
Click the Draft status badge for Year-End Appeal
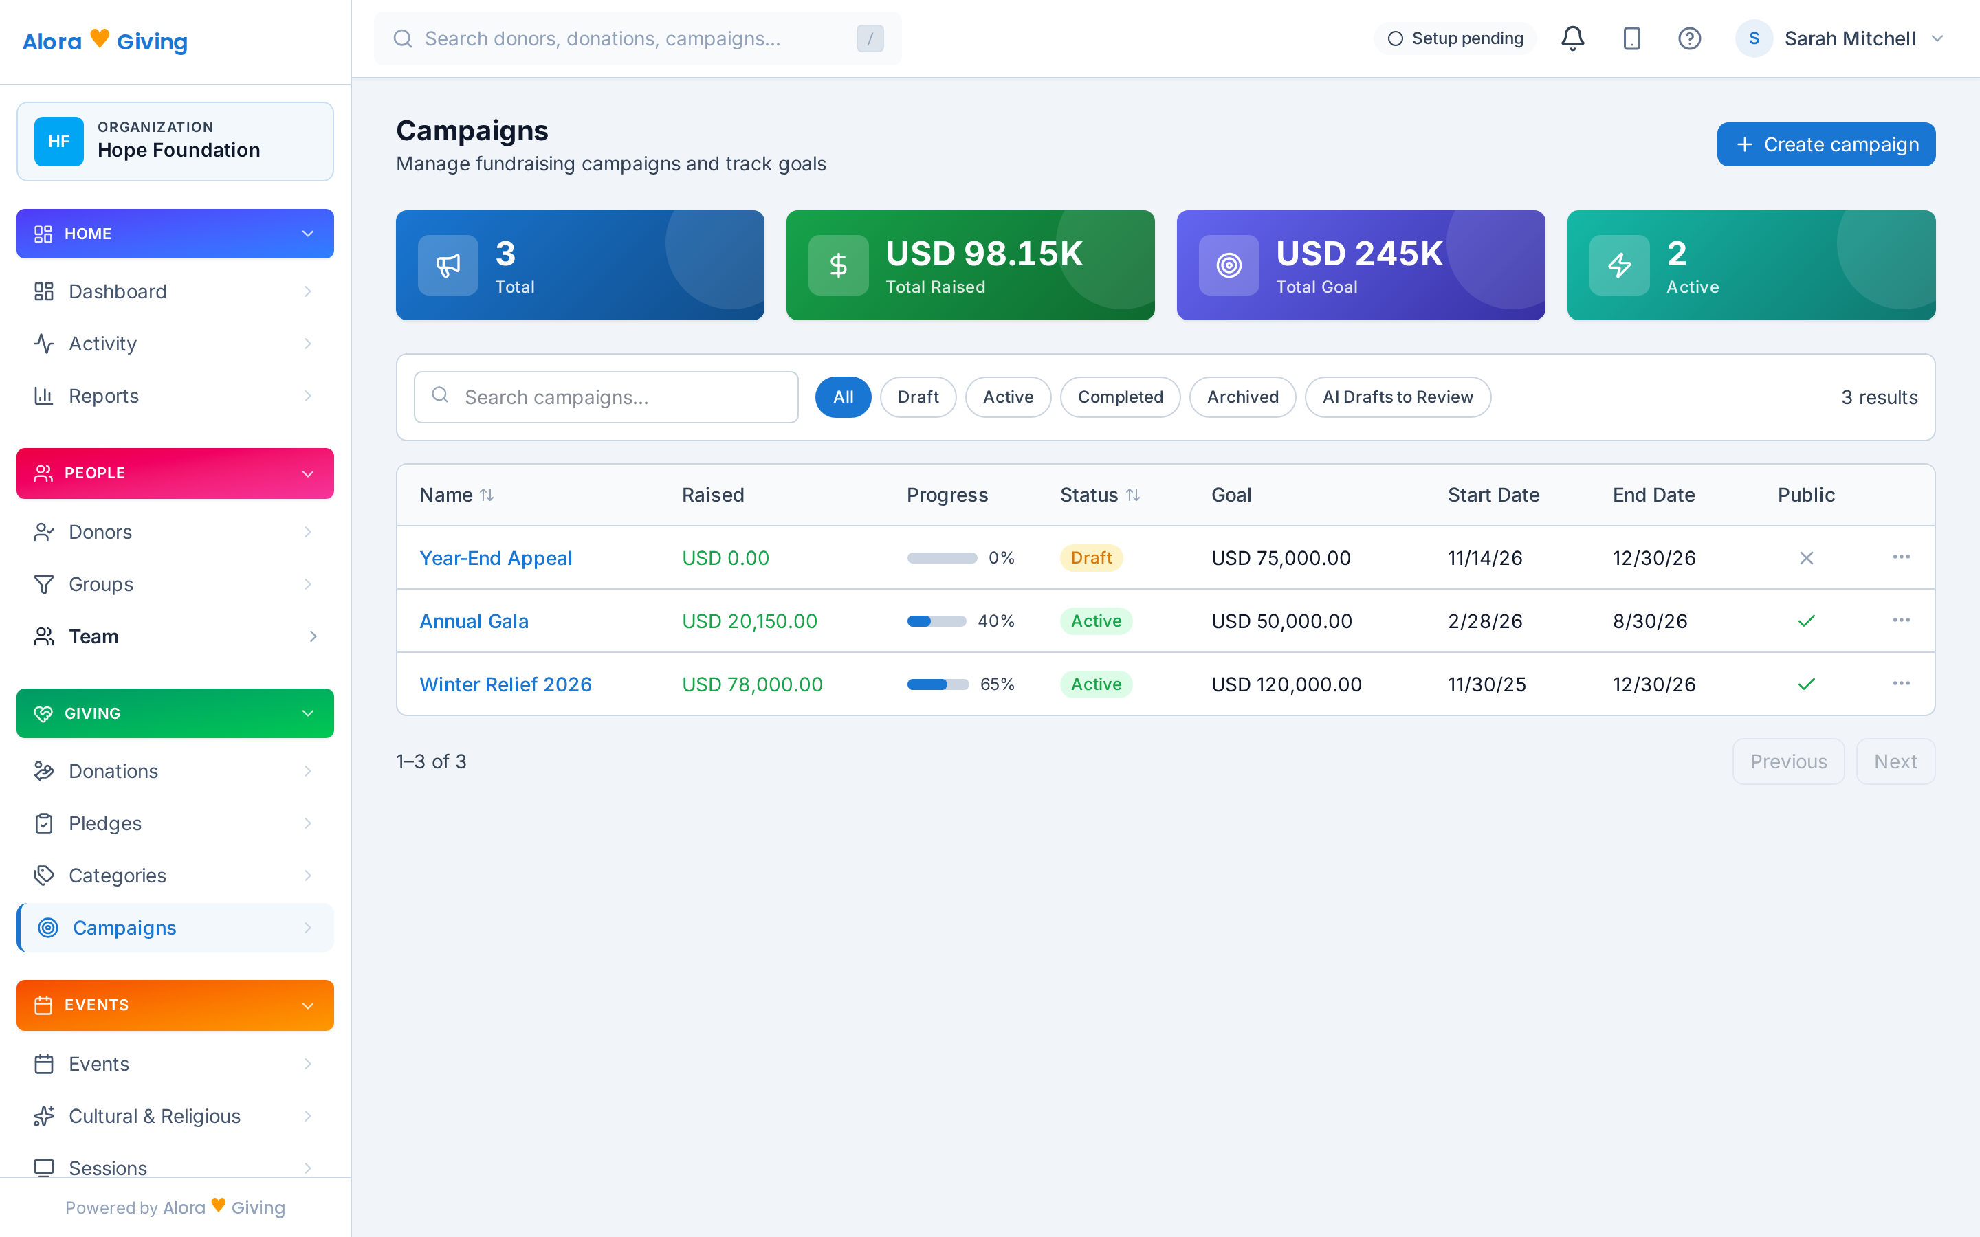1092,557
